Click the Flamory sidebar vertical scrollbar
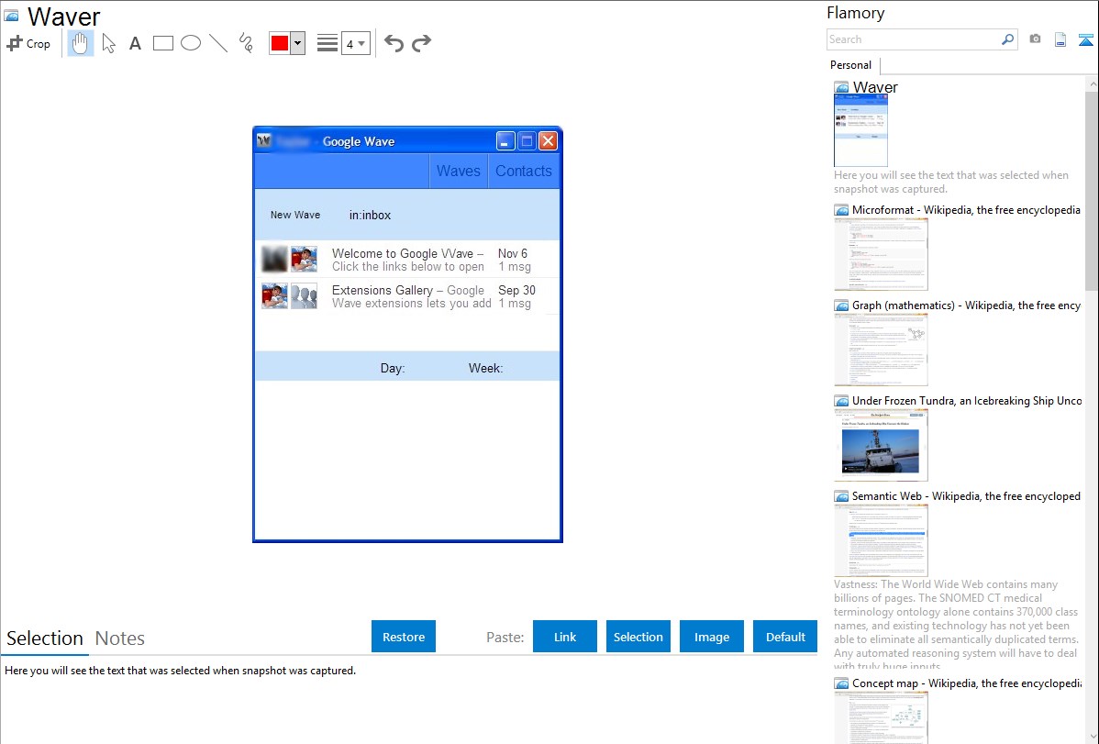Screen dimensions: 1099x744 point(1092,189)
